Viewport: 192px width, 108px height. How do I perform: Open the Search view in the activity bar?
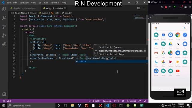pyautogui.click(x=4, y=18)
